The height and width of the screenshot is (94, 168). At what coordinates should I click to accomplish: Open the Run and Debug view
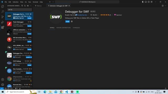[3, 22]
